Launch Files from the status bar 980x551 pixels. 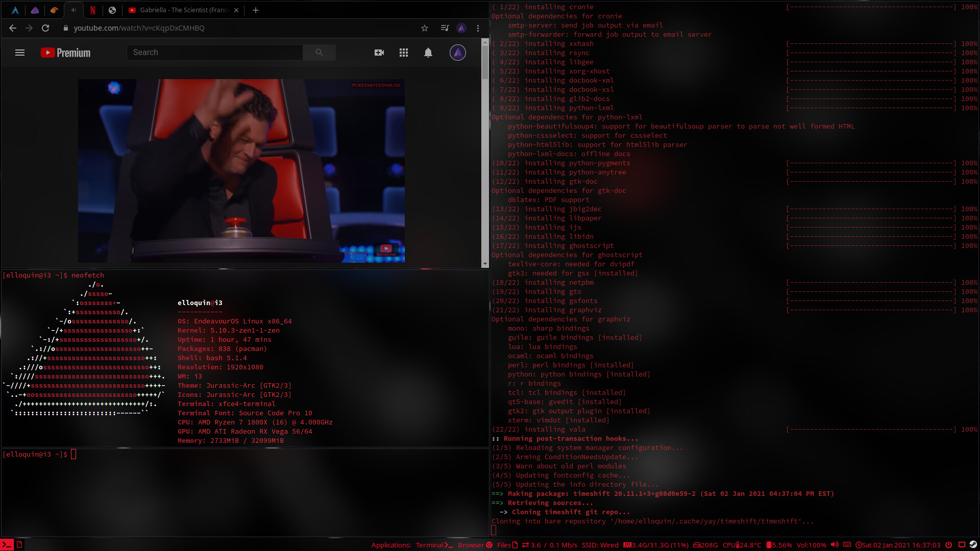507,545
